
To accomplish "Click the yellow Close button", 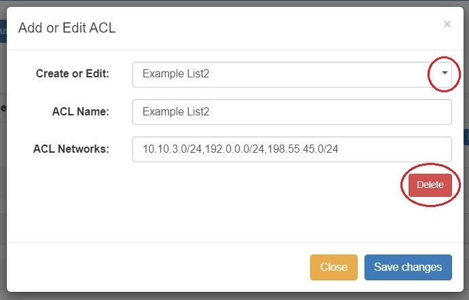I will [333, 267].
